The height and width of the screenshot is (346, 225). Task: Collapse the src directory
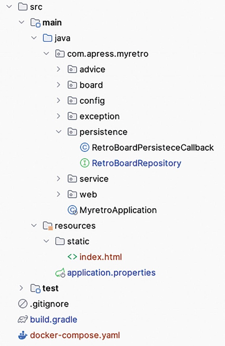[9, 7]
